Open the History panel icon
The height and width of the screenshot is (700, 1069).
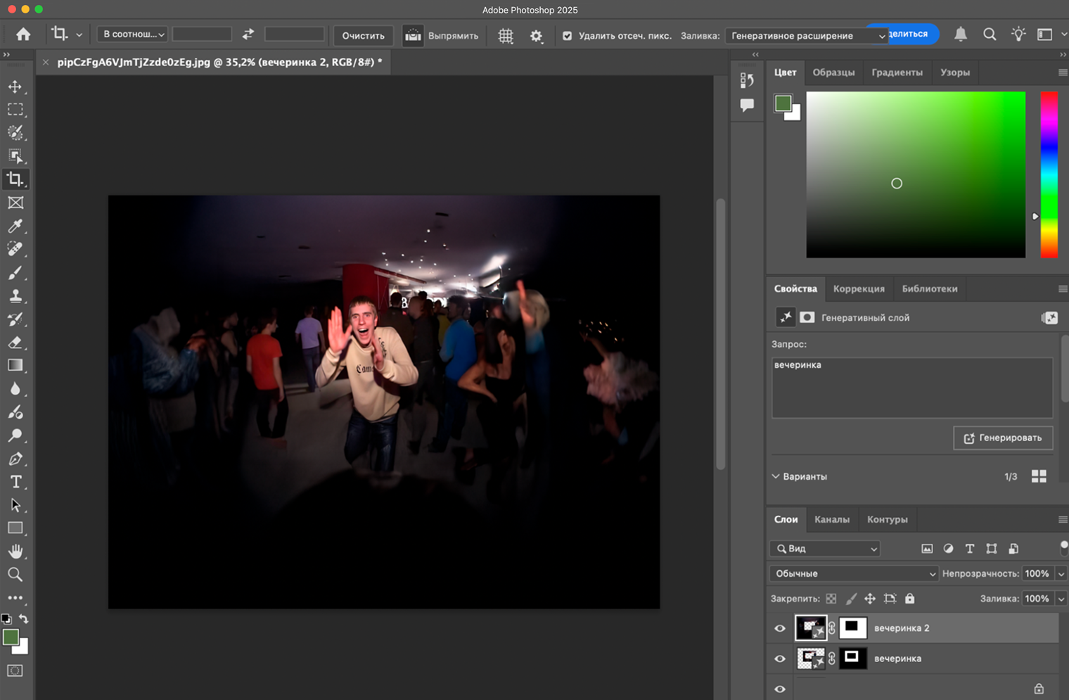click(747, 80)
